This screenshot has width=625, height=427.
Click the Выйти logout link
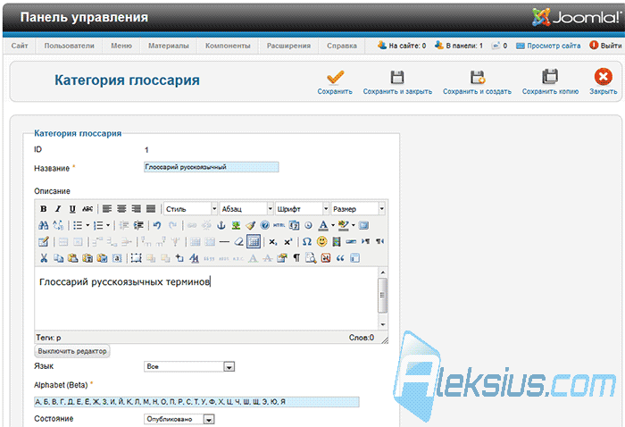(606, 46)
